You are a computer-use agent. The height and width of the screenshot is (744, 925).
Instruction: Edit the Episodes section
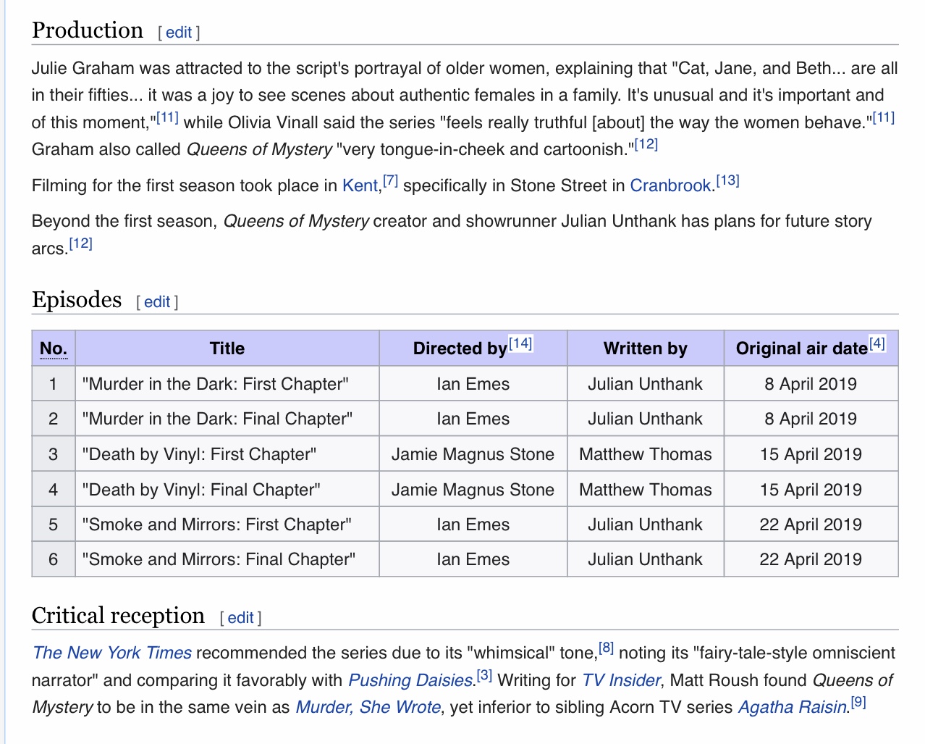tap(157, 302)
